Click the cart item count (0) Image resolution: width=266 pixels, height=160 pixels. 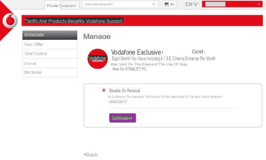[x=172, y=4]
